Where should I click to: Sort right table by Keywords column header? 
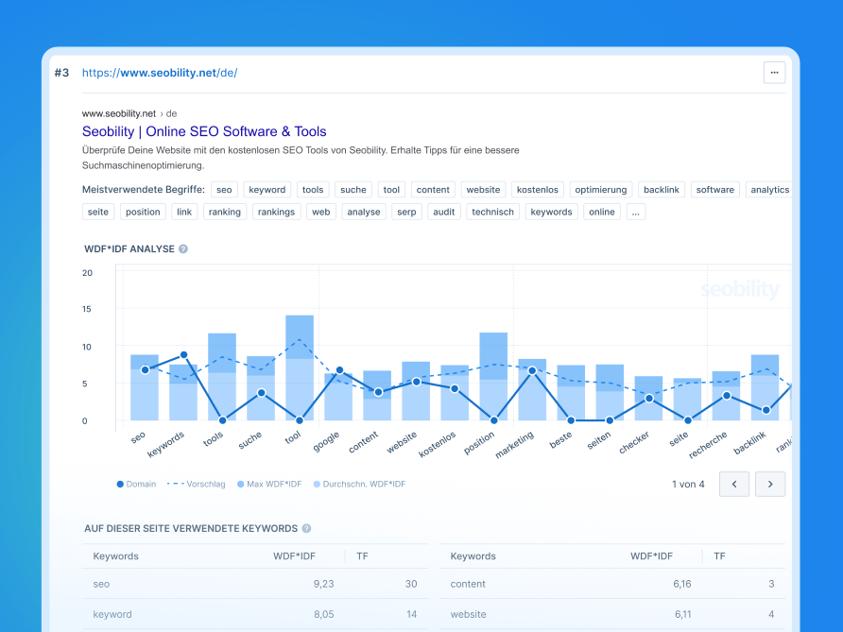tap(473, 556)
